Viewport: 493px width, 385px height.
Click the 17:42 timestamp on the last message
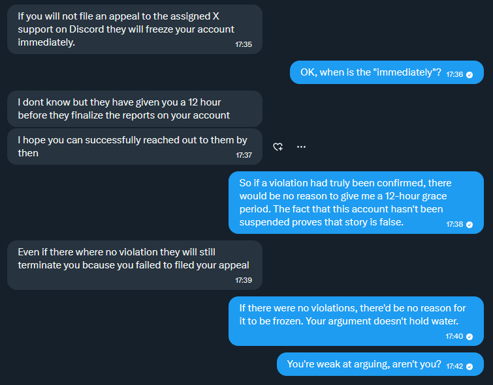click(x=454, y=367)
